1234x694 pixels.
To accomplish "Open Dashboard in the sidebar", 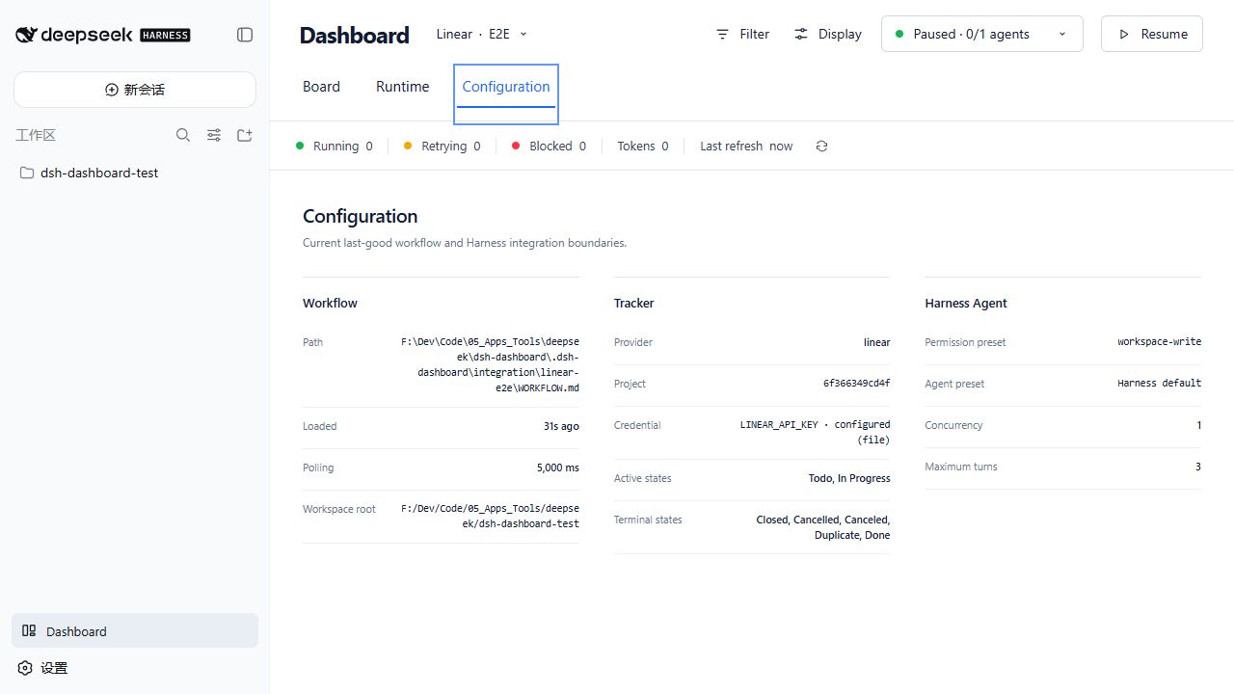I will point(135,631).
